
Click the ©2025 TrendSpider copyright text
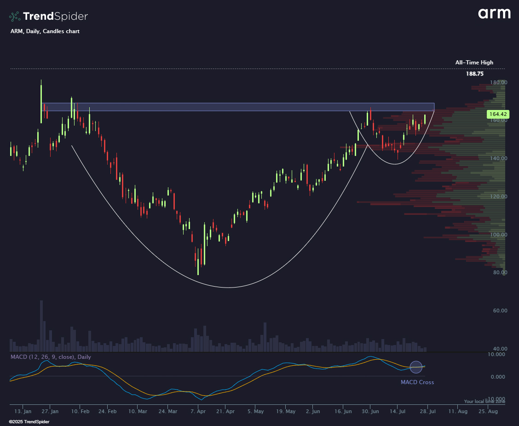pos(29,422)
